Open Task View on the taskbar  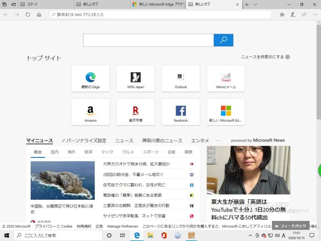(x=122, y=235)
